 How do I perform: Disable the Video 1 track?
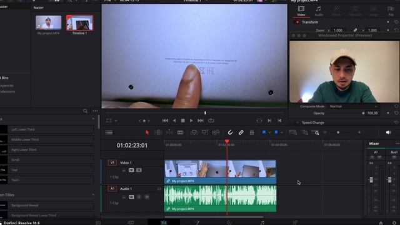[139, 170]
